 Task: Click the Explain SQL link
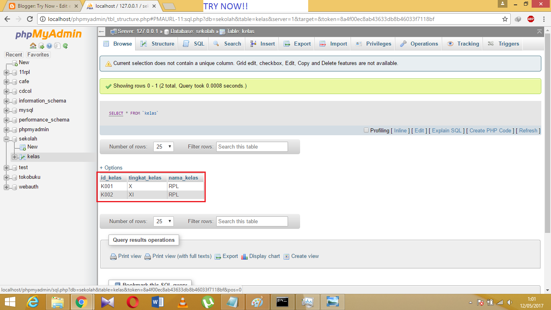tap(447, 130)
